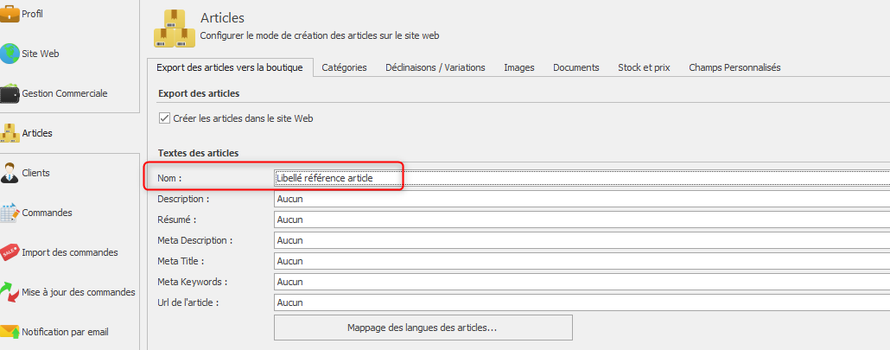Open Mise à jour des commandes arrows icon
Viewport: 890px width, 350px height.
tap(10, 292)
